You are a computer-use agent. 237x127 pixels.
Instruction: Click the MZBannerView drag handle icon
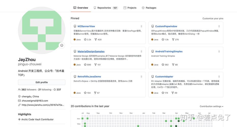click(141, 26)
